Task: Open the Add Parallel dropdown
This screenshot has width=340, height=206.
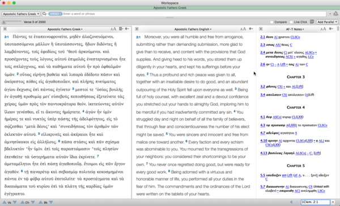Action: point(327,22)
